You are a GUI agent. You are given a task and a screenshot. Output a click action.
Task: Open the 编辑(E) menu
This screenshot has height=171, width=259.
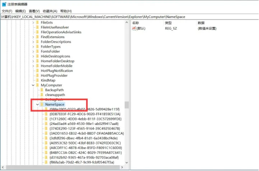(21, 11)
